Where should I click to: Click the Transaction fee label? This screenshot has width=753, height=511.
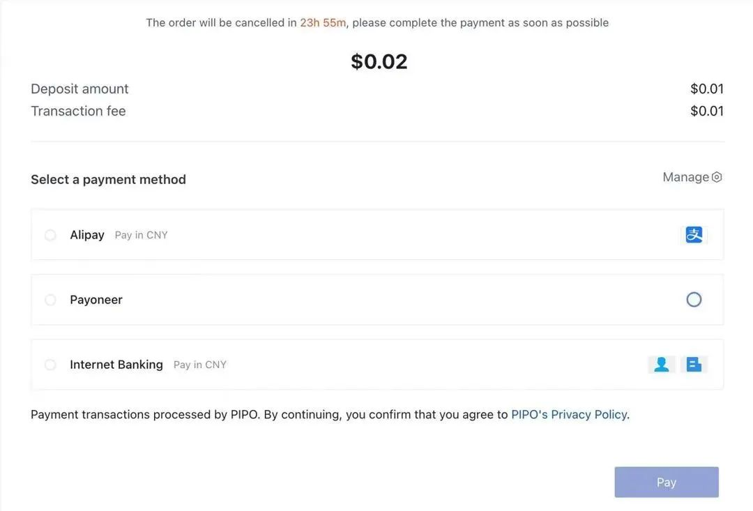click(x=78, y=111)
